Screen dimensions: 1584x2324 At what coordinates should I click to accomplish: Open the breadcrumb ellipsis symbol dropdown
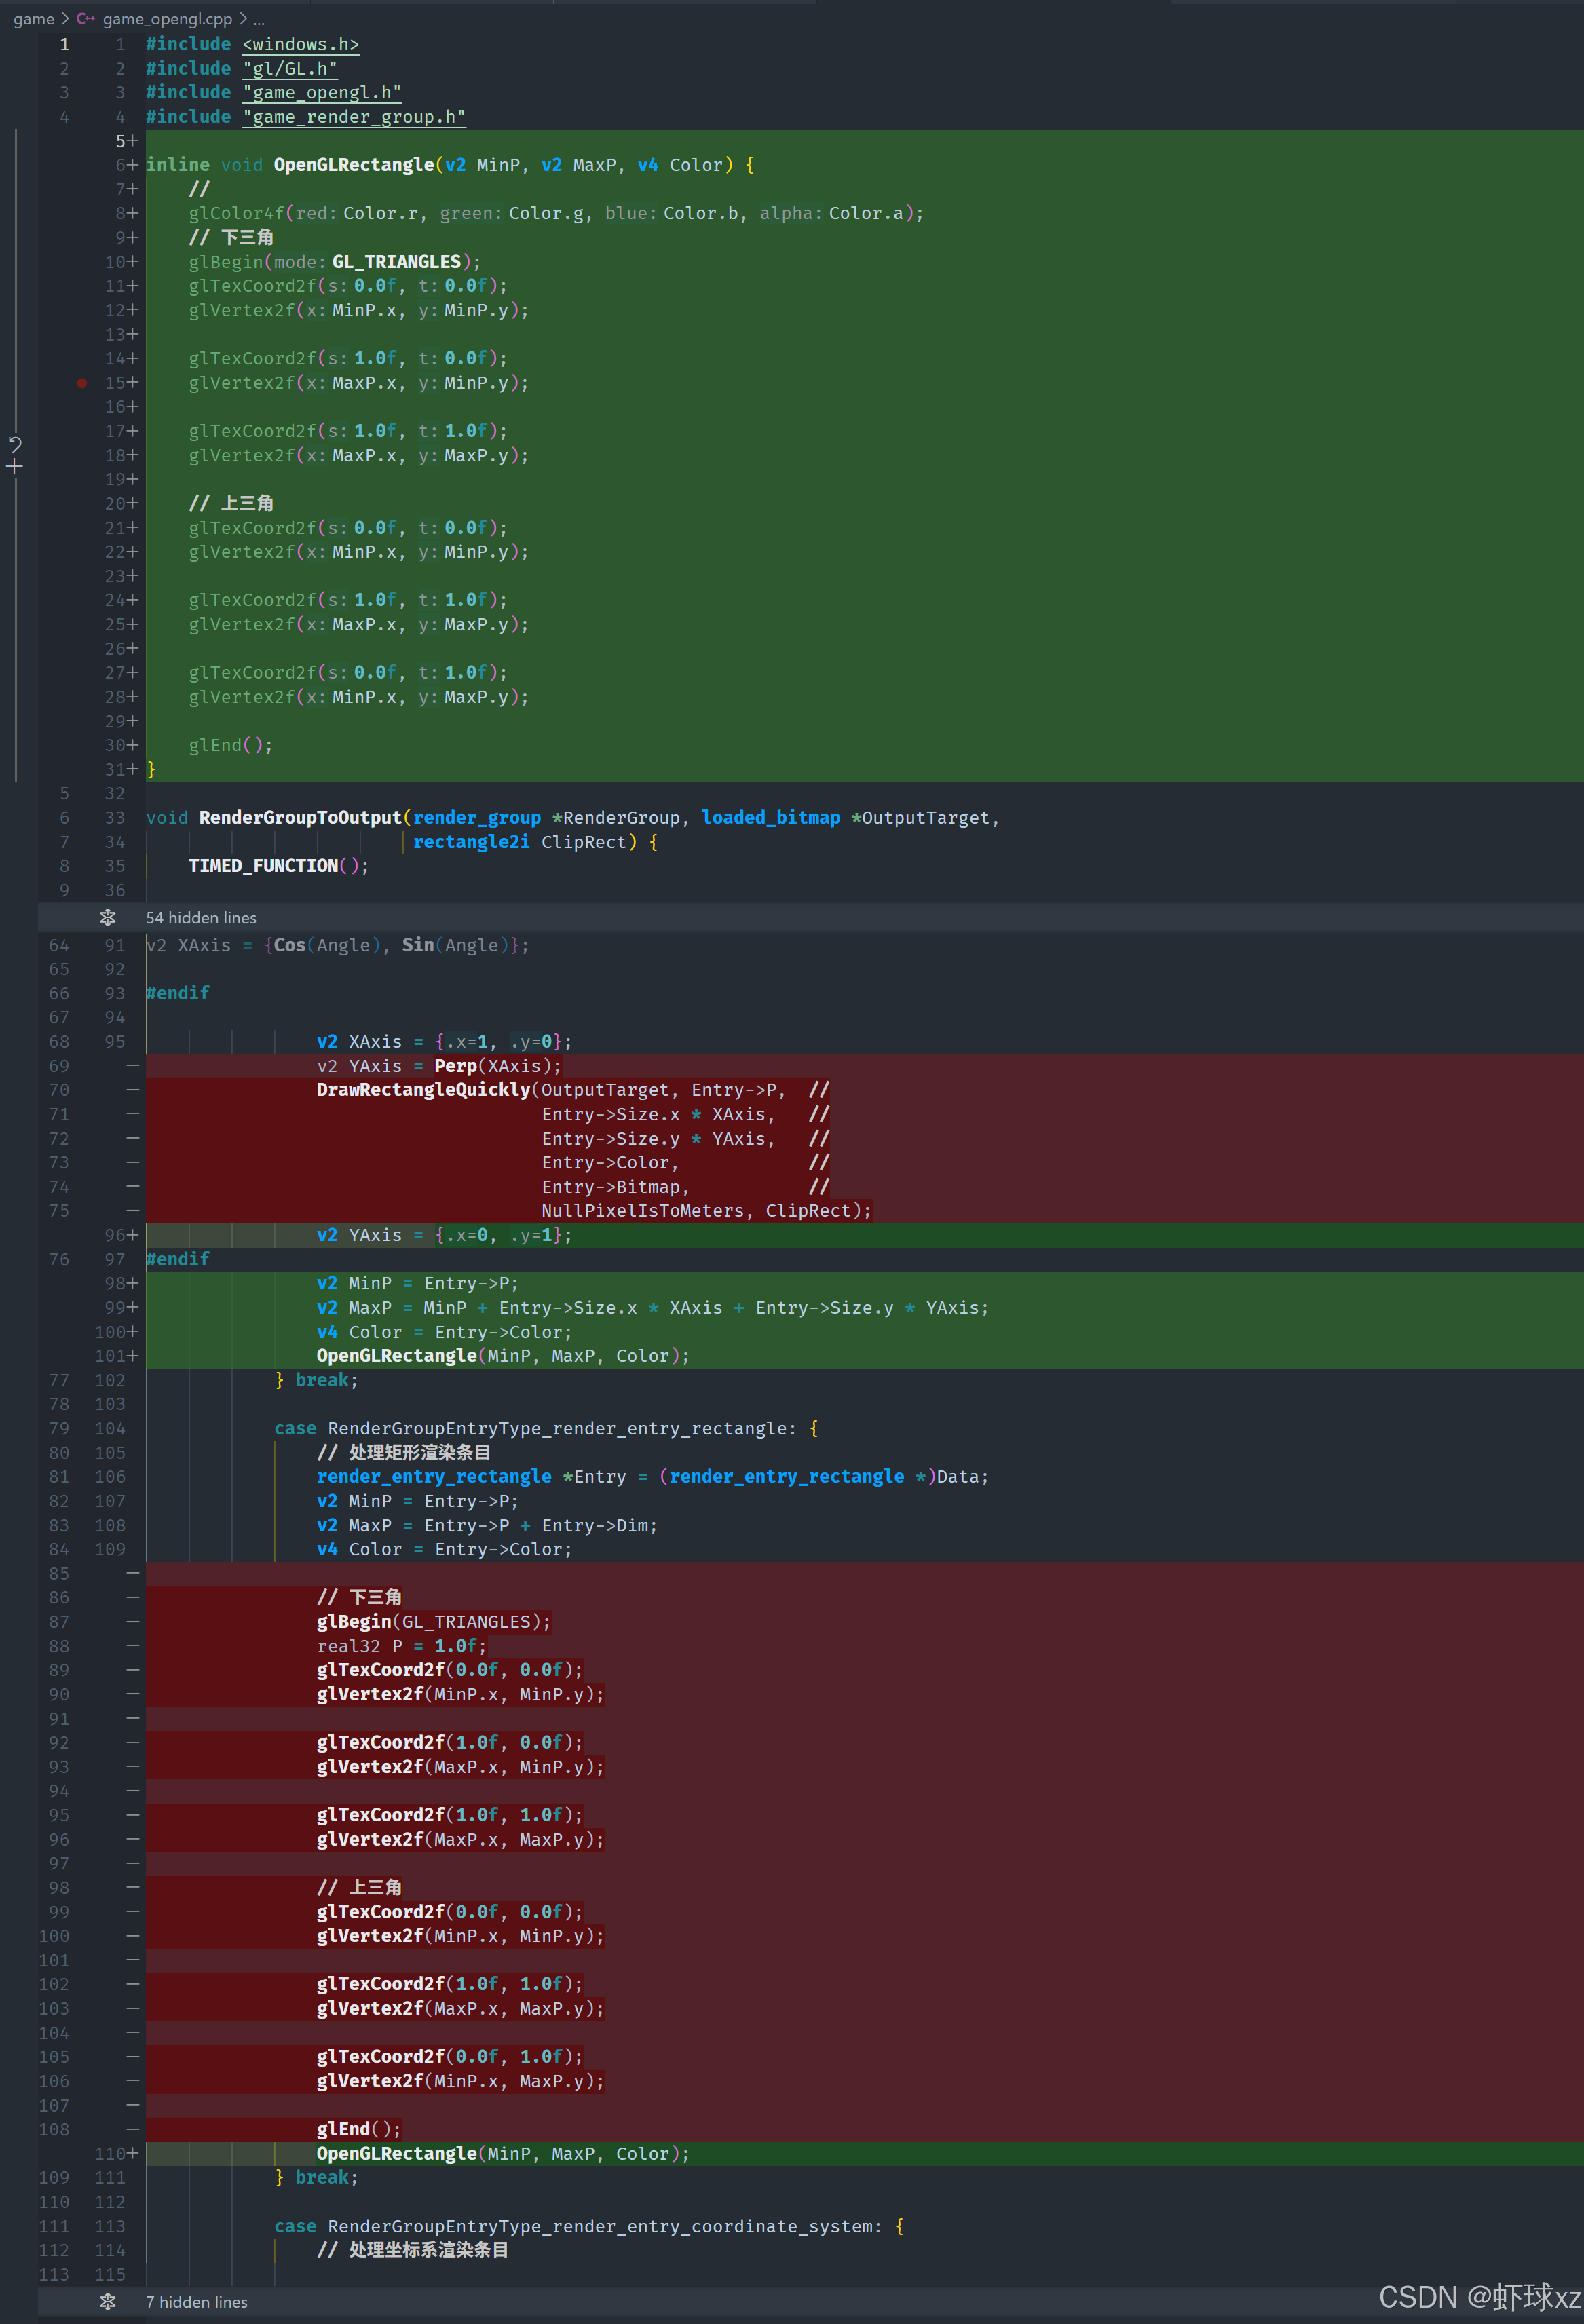pos(259,19)
